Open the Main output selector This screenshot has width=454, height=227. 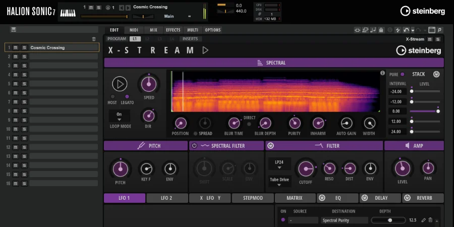point(169,16)
